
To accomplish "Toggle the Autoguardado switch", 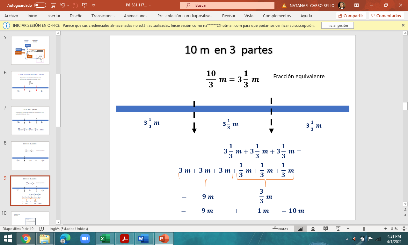I will pos(40,5).
